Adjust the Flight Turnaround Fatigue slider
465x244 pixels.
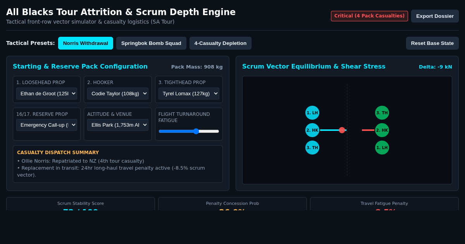coord(189,131)
